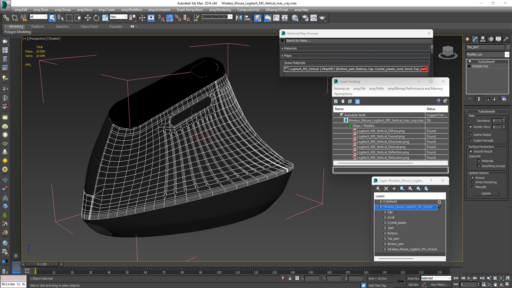This screenshot has width=512, height=288.
Task: Open the Modifier List dropdown
Action: click(507, 54)
